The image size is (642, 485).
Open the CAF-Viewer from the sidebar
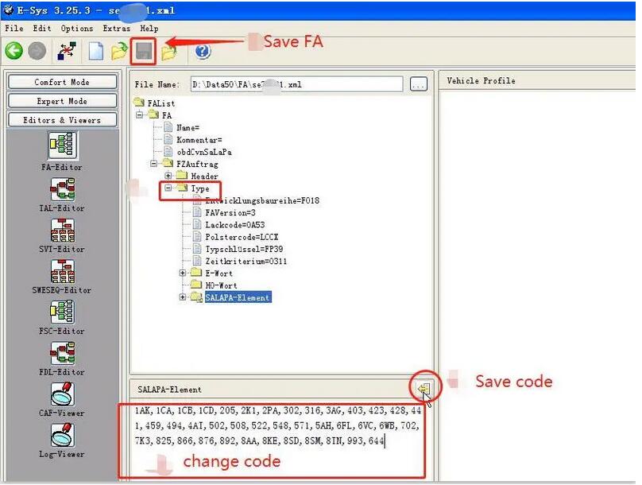tap(62, 395)
